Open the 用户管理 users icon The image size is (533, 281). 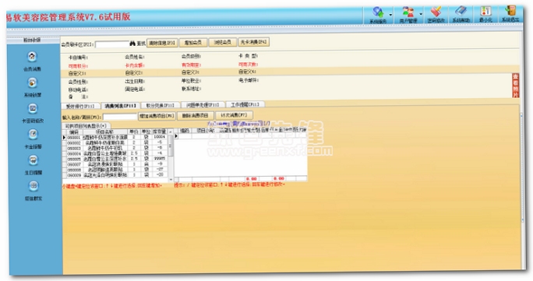408,12
